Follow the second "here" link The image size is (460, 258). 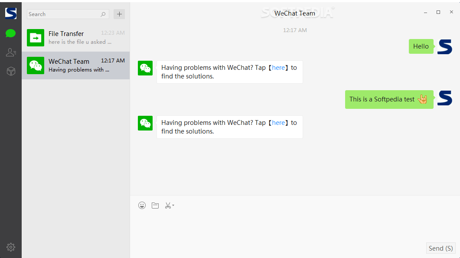pos(278,123)
